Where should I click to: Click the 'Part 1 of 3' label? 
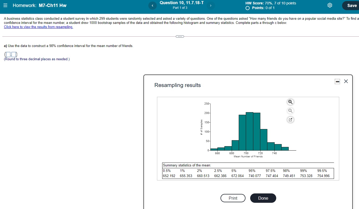(180, 8)
